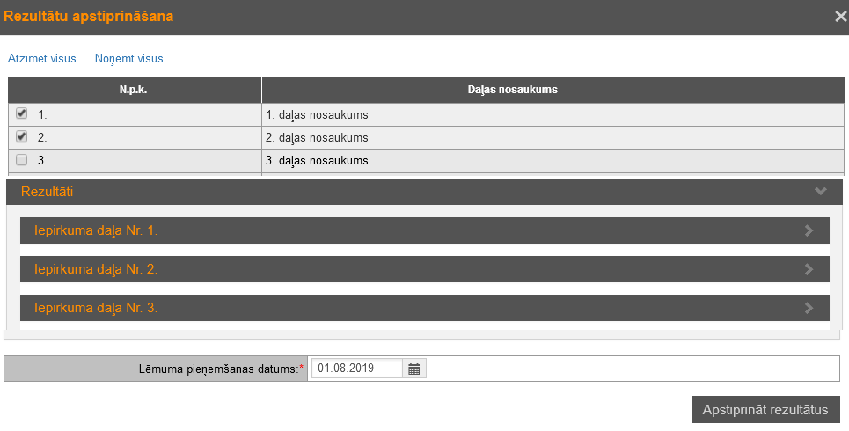Viewport: 849px width, 431px height.
Task: Click the Atzīmēt visus link
Action: tap(42, 59)
